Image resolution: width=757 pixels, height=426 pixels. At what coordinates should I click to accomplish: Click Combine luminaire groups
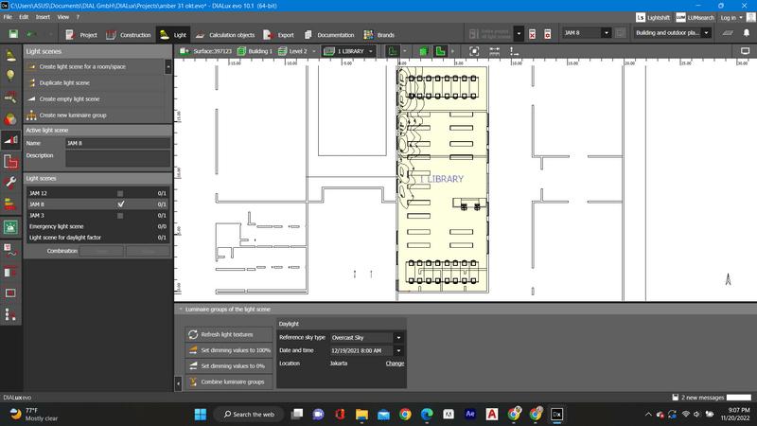tap(229, 382)
